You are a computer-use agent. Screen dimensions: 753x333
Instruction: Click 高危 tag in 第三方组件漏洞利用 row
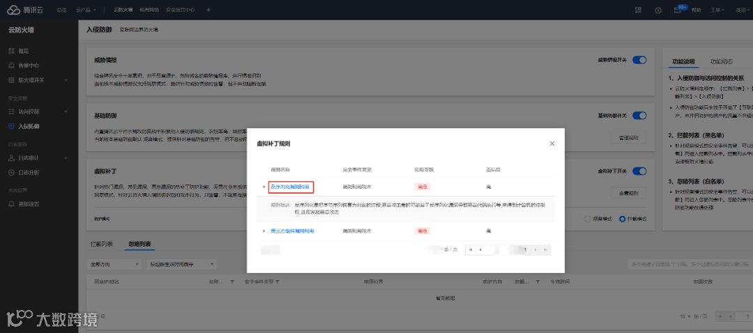tap(423, 231)
